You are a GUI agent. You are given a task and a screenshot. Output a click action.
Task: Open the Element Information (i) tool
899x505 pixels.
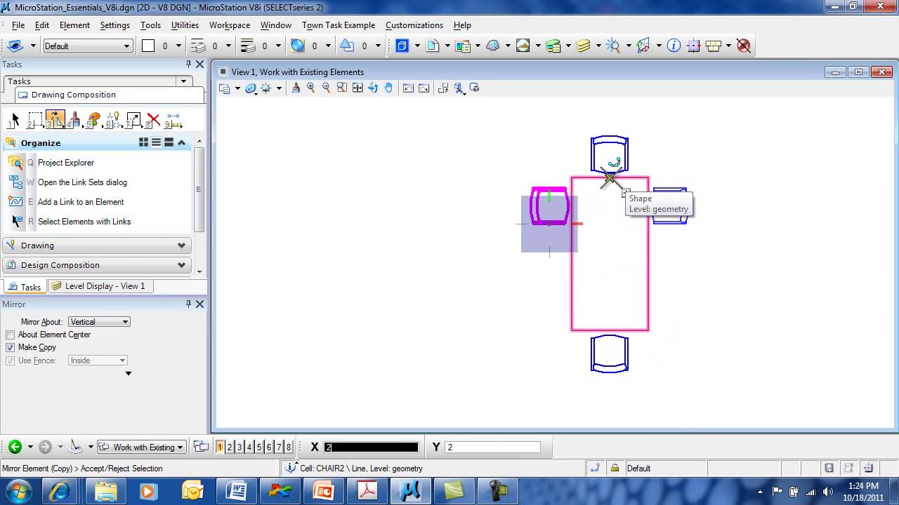674,46
